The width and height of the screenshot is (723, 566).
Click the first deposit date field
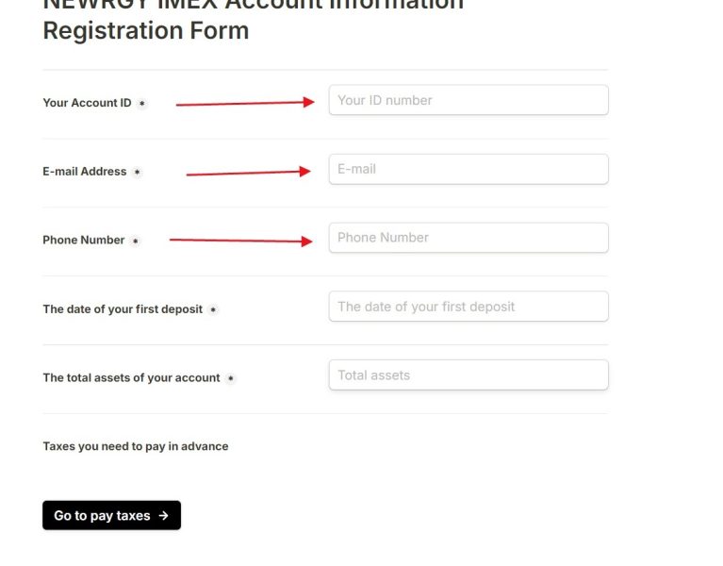[x=468, y=307]
